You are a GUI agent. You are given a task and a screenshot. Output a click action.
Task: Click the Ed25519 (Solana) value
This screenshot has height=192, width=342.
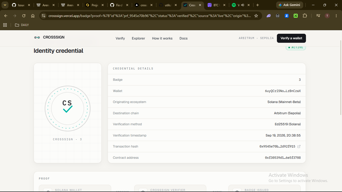click(x=288, y=124)
